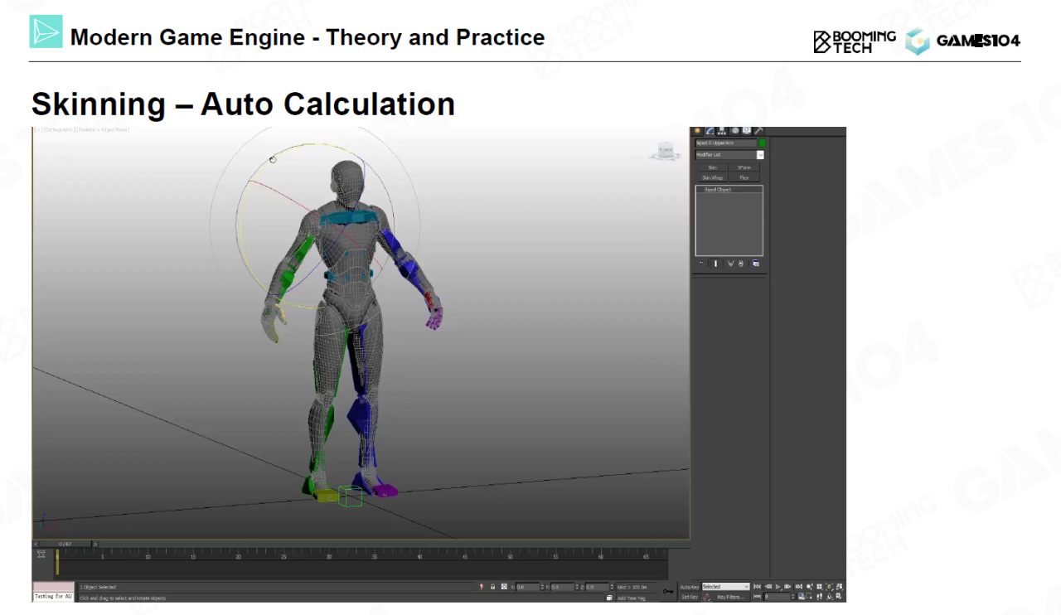The width and height of the screenshot is (1061, 615).
Task: Open the Create command panel tab
Action: [697, 131]
